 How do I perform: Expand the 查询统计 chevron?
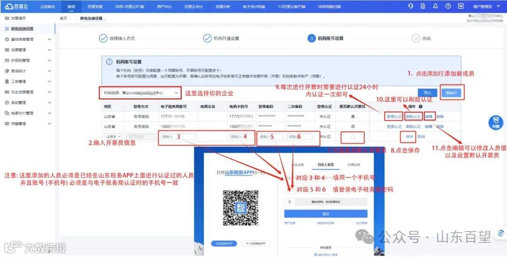tap(49, 71)
